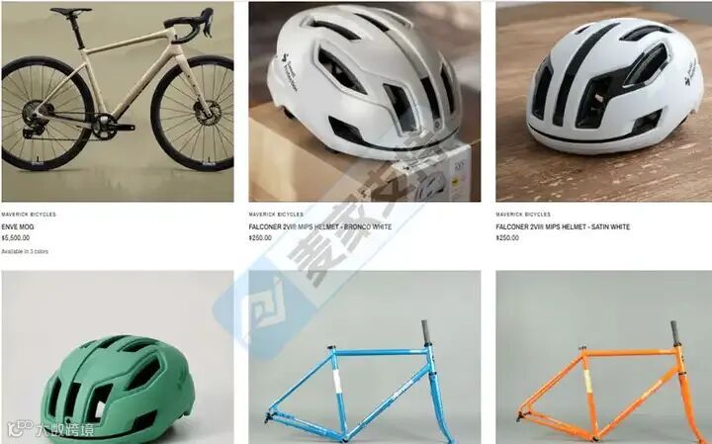Screen dimensions: 712x444
Task: Click the $250.00 price under Satin White helmet
Action: [x=507, y=238]
